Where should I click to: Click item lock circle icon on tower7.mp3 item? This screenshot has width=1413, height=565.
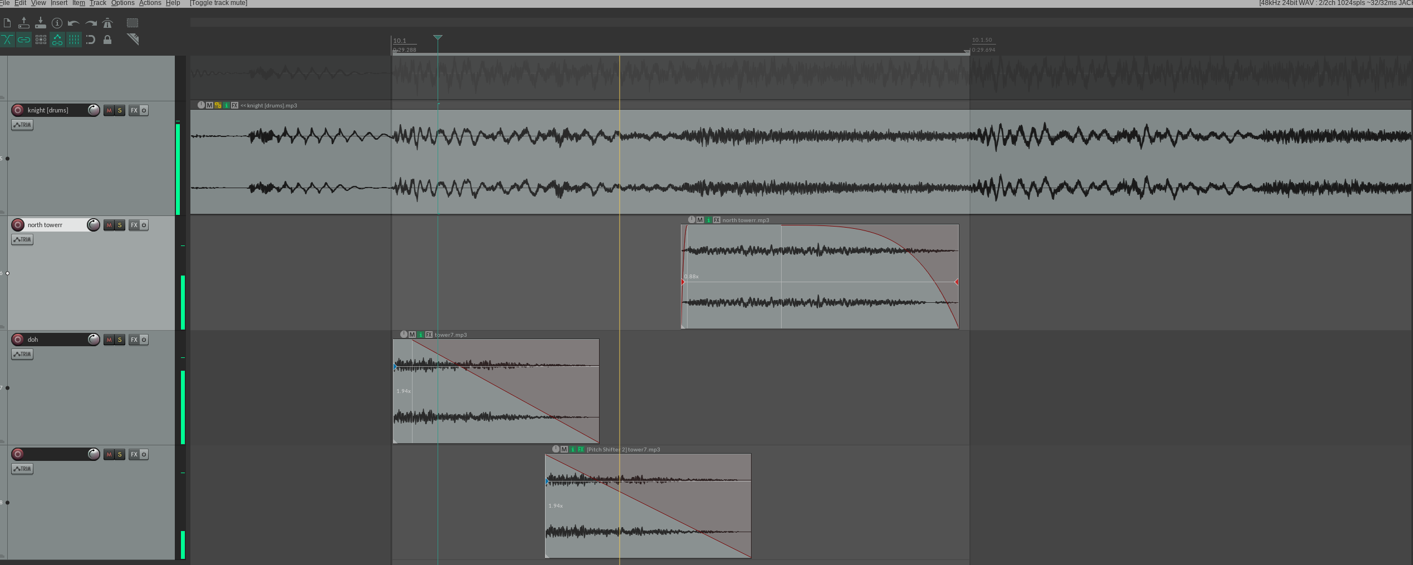[404, 335]
